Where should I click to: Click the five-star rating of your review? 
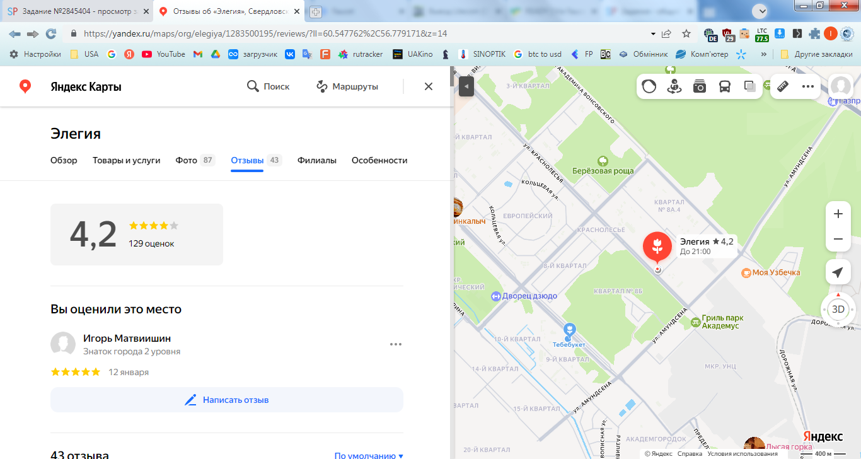point(76,372)
